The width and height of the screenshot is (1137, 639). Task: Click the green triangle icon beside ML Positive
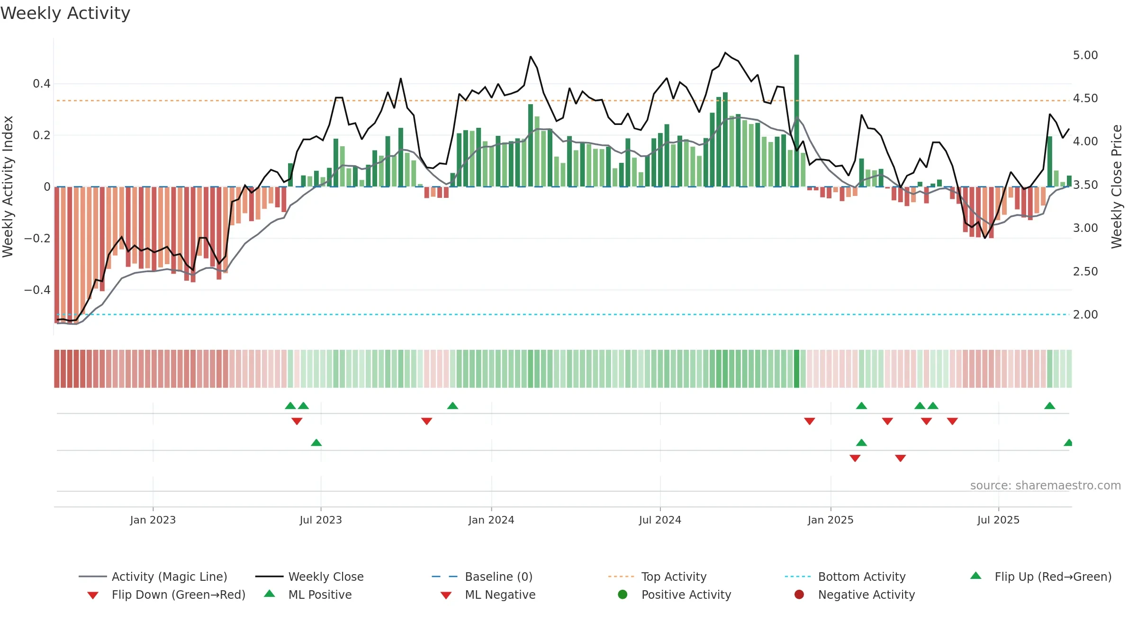tap(270, 594)
